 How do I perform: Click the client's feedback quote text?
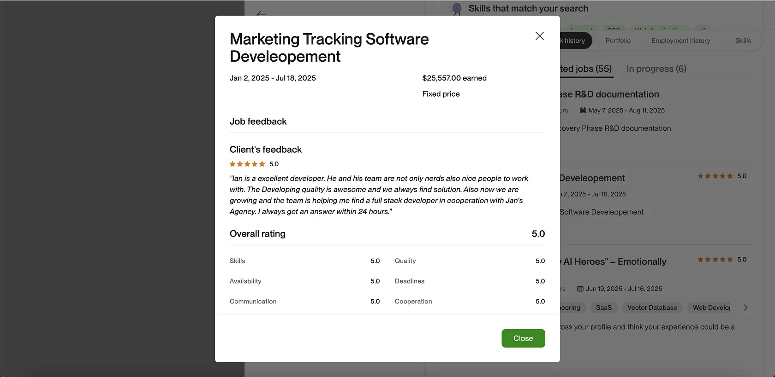[x=379, y=195]
